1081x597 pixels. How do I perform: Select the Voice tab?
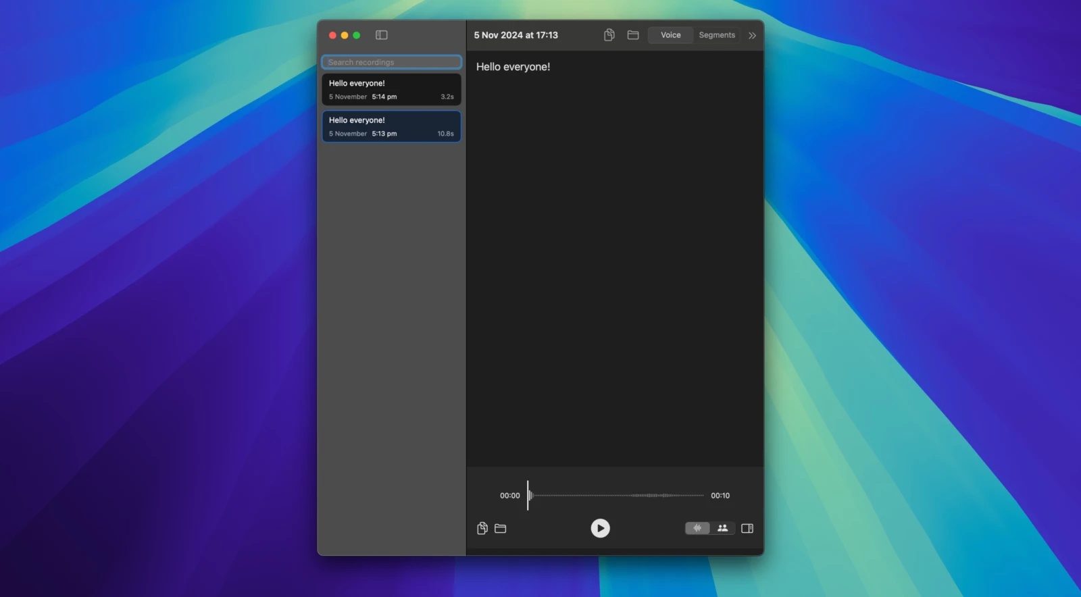pyautogui.click(x=670, y=35)
